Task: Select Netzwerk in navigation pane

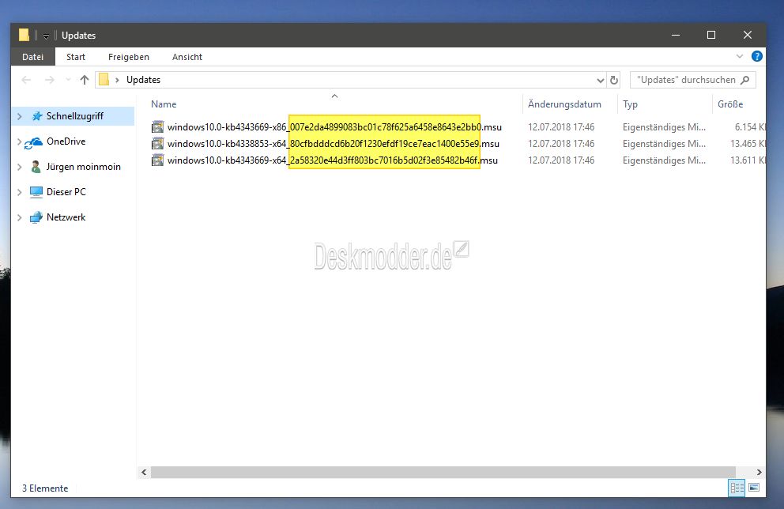Action: (66, 217)
